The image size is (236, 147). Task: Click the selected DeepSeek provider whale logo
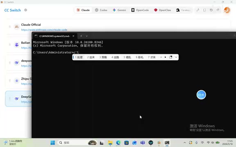(17, 99)
